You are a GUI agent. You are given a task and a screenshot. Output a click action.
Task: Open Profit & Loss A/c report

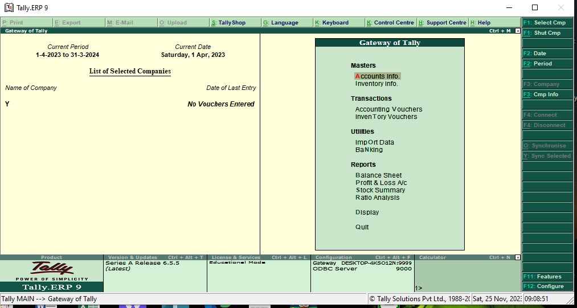[381, 183]
